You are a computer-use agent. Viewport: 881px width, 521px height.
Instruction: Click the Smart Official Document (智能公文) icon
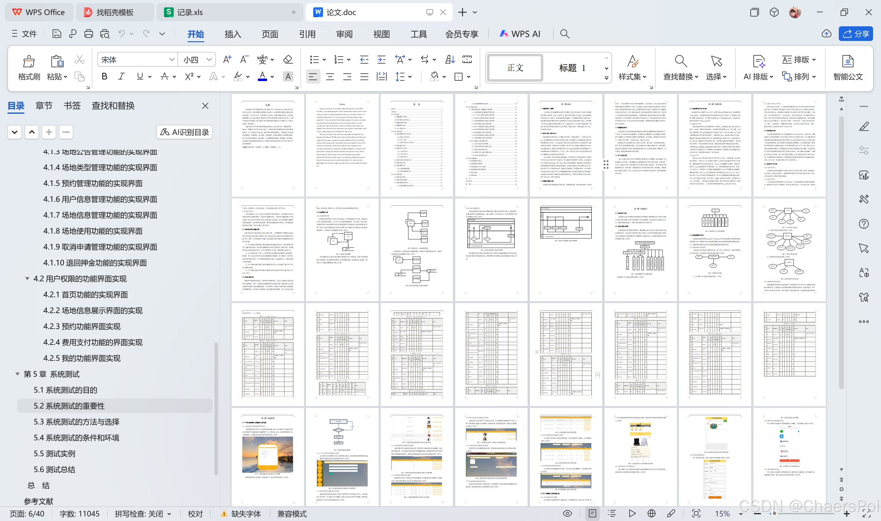pos(848,61)
